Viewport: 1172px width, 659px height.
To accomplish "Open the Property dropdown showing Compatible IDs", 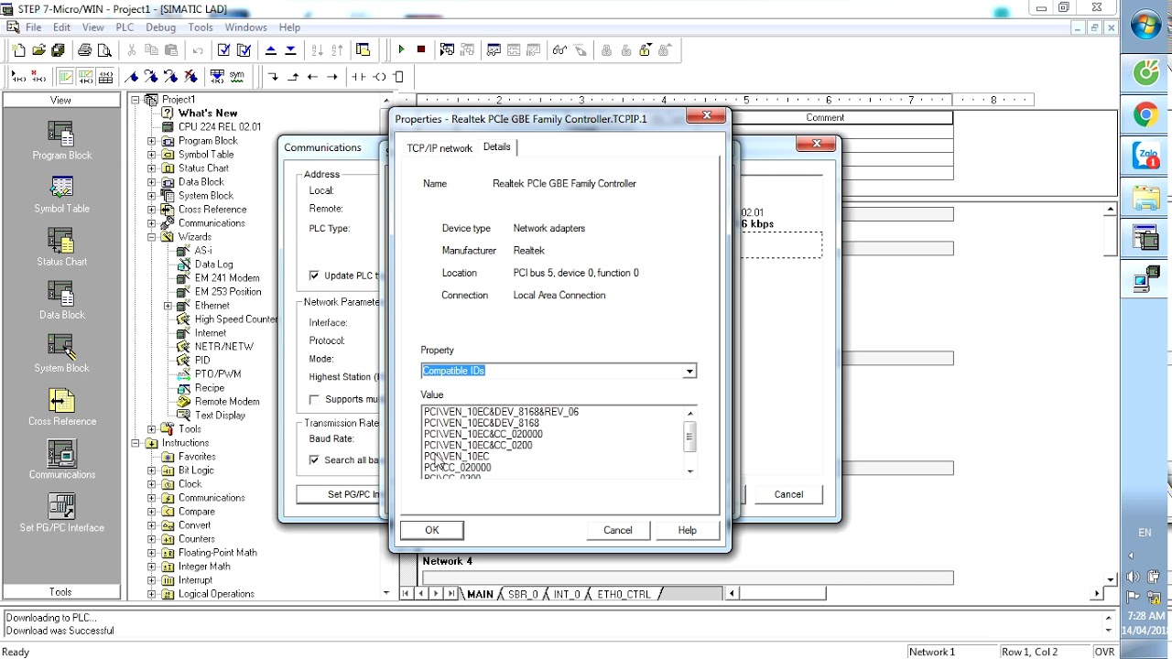I will [689, 371].
